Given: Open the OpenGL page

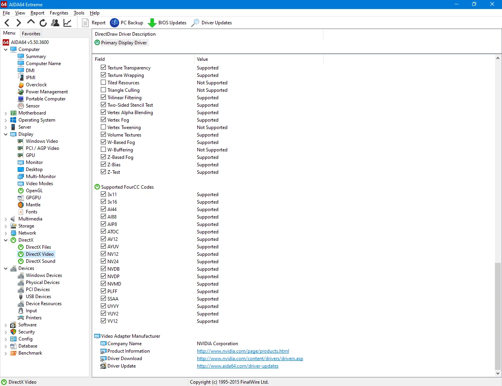Looking at the screenshot, I should pos(34,191).
